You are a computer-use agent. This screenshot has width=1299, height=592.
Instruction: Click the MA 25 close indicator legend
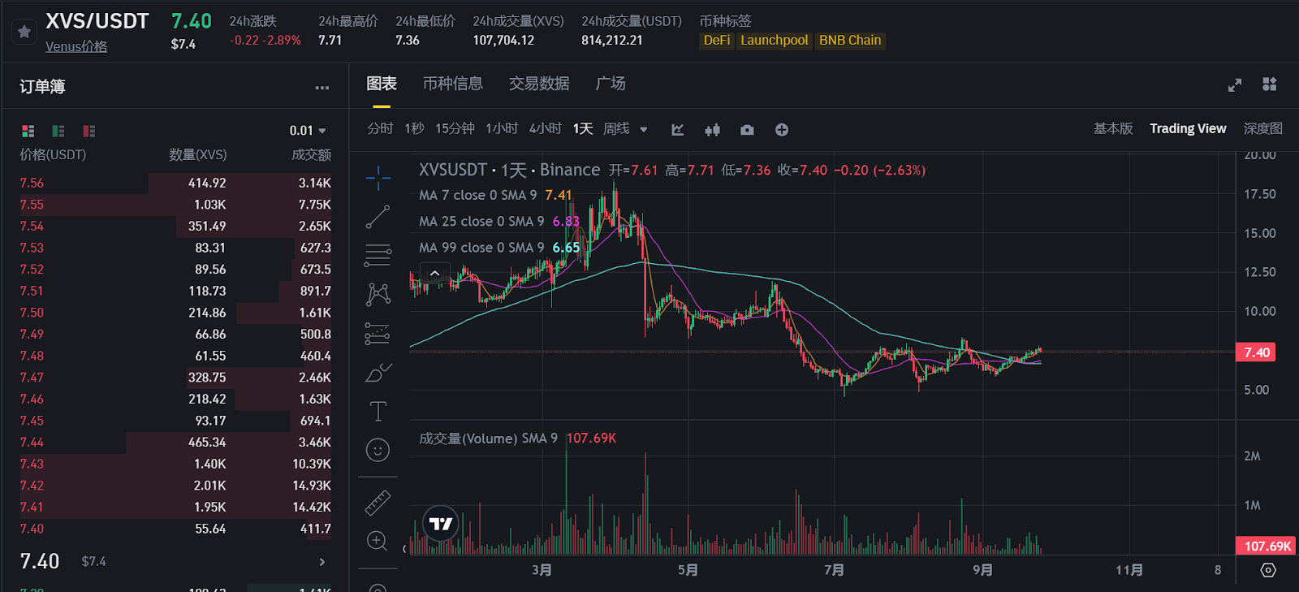coord(499,221)
